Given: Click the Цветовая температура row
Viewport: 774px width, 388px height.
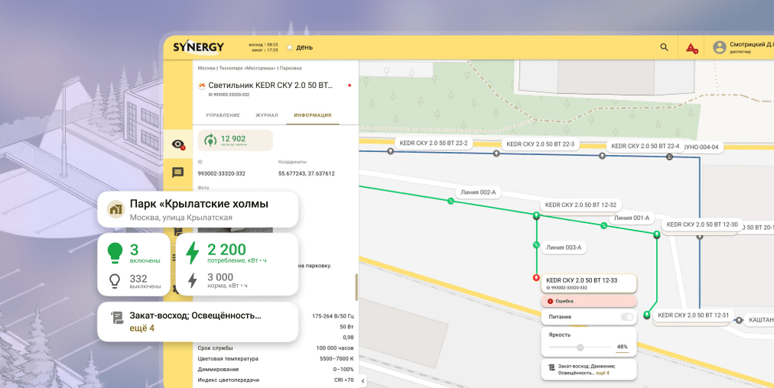Looking at the screenshot, I should tap(275, 359).
